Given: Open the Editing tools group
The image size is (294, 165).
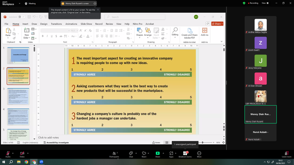Looking at the screenshot, I should pos(175,33).
